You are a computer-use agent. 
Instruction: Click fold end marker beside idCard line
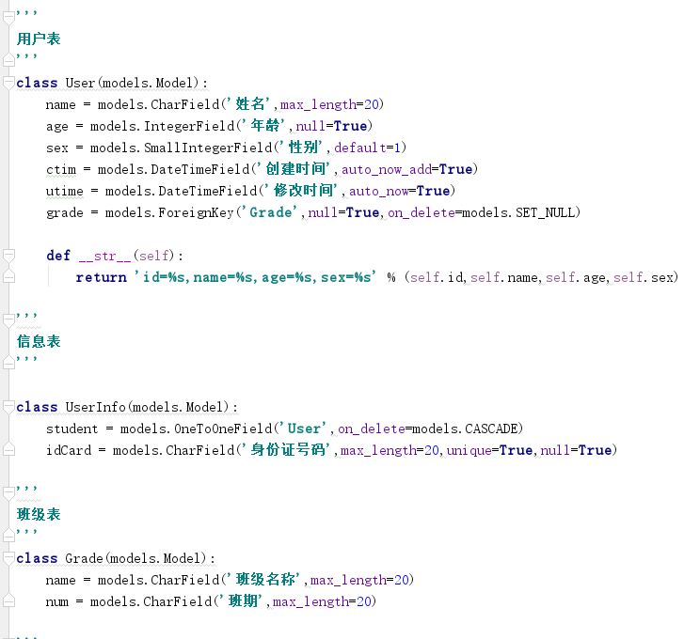coord(8,449)
